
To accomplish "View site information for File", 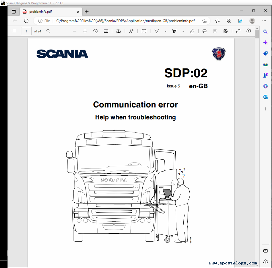I will [x=44, y=21].
